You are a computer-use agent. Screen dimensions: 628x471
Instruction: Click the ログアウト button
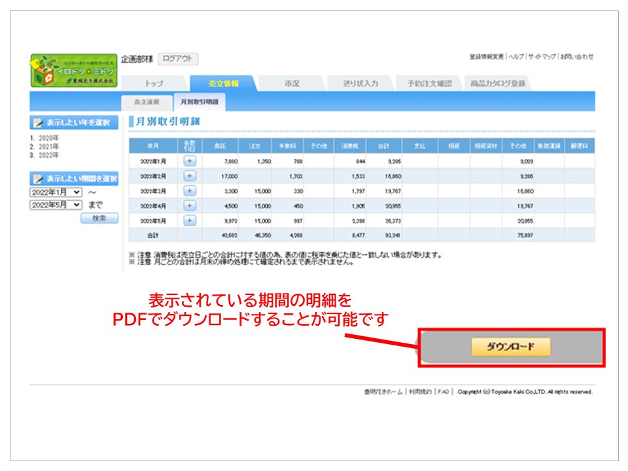click(178, 59)
